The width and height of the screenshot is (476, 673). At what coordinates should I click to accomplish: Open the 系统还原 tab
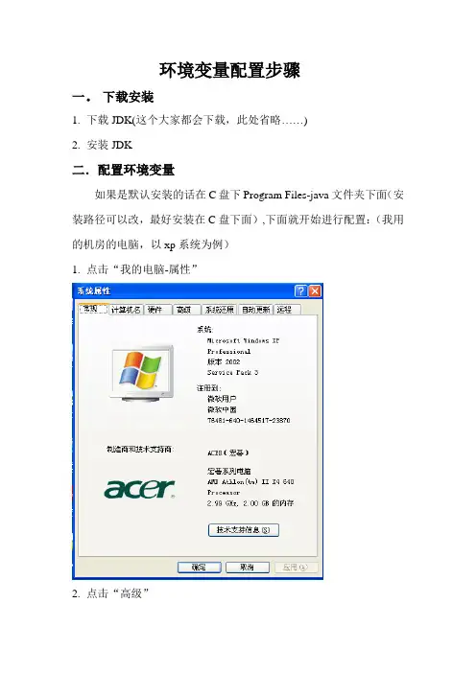219,310
